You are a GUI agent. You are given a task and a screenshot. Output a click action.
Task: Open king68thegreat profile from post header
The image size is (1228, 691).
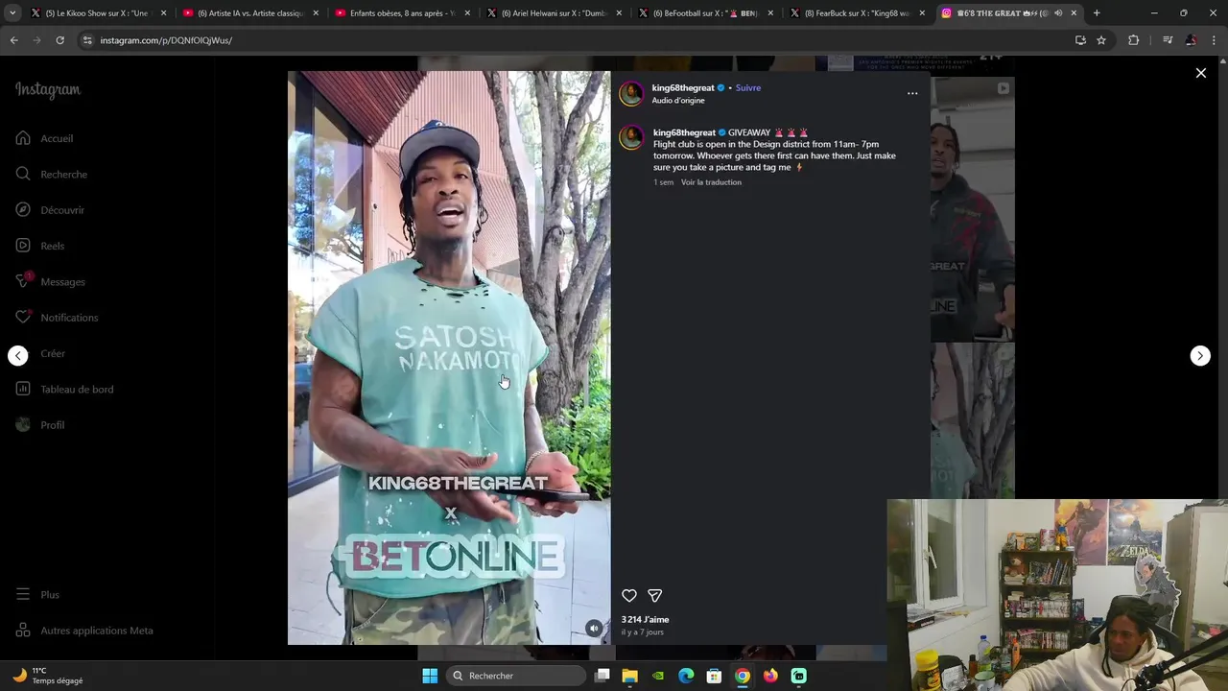tap(683, 87)
